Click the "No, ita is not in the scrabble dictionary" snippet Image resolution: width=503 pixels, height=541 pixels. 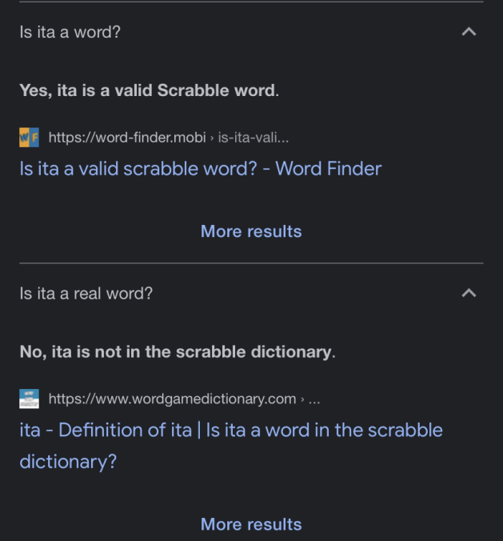coord(177,351)
